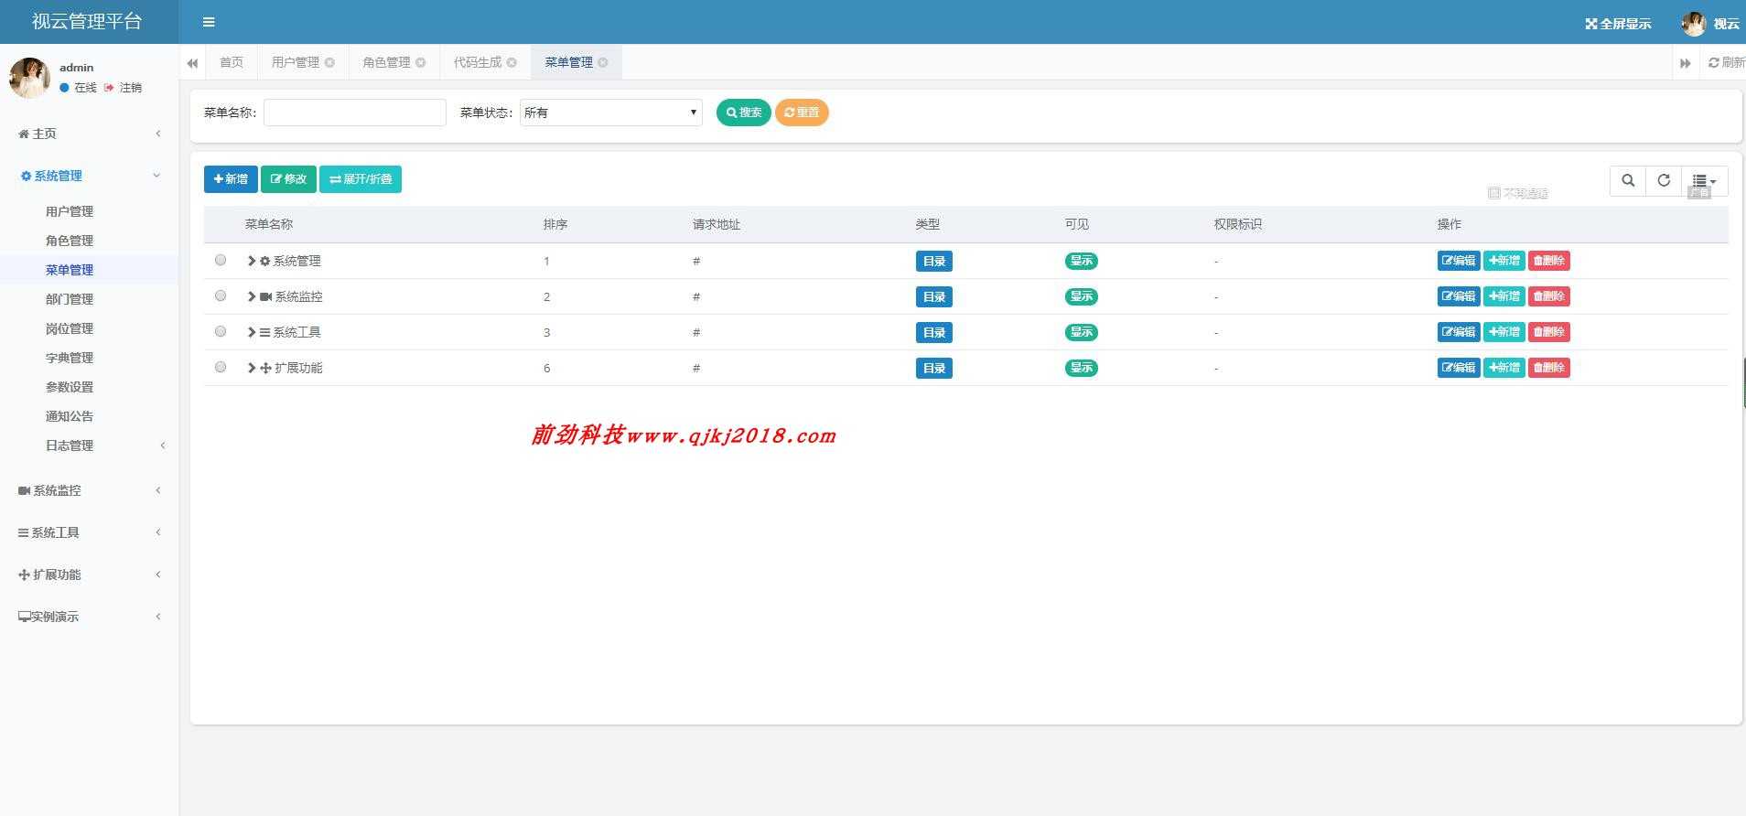
Task: Click the 修改 modify button
Action: click(x=288, y=179)
